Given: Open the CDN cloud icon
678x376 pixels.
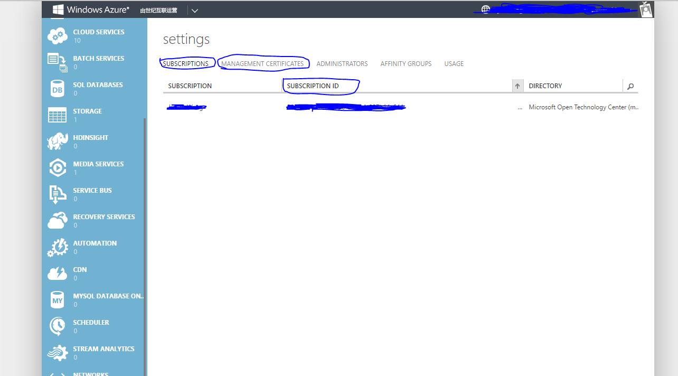Looking at the screenshot, I should pos(58,274).
